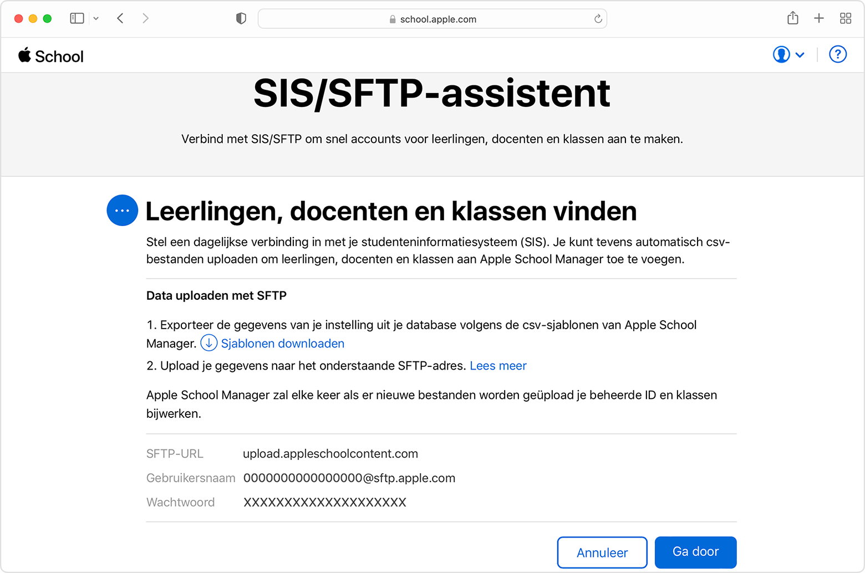The image size is (865, 573).
Task: Expand the sidebar options chevron
Action: pyautogui.click(x=96, y=18)
